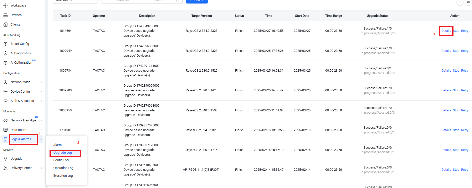Click the Task ID column header
Image resolution: width=472 pixels, height=188 pixels.
tap(65, 16)
